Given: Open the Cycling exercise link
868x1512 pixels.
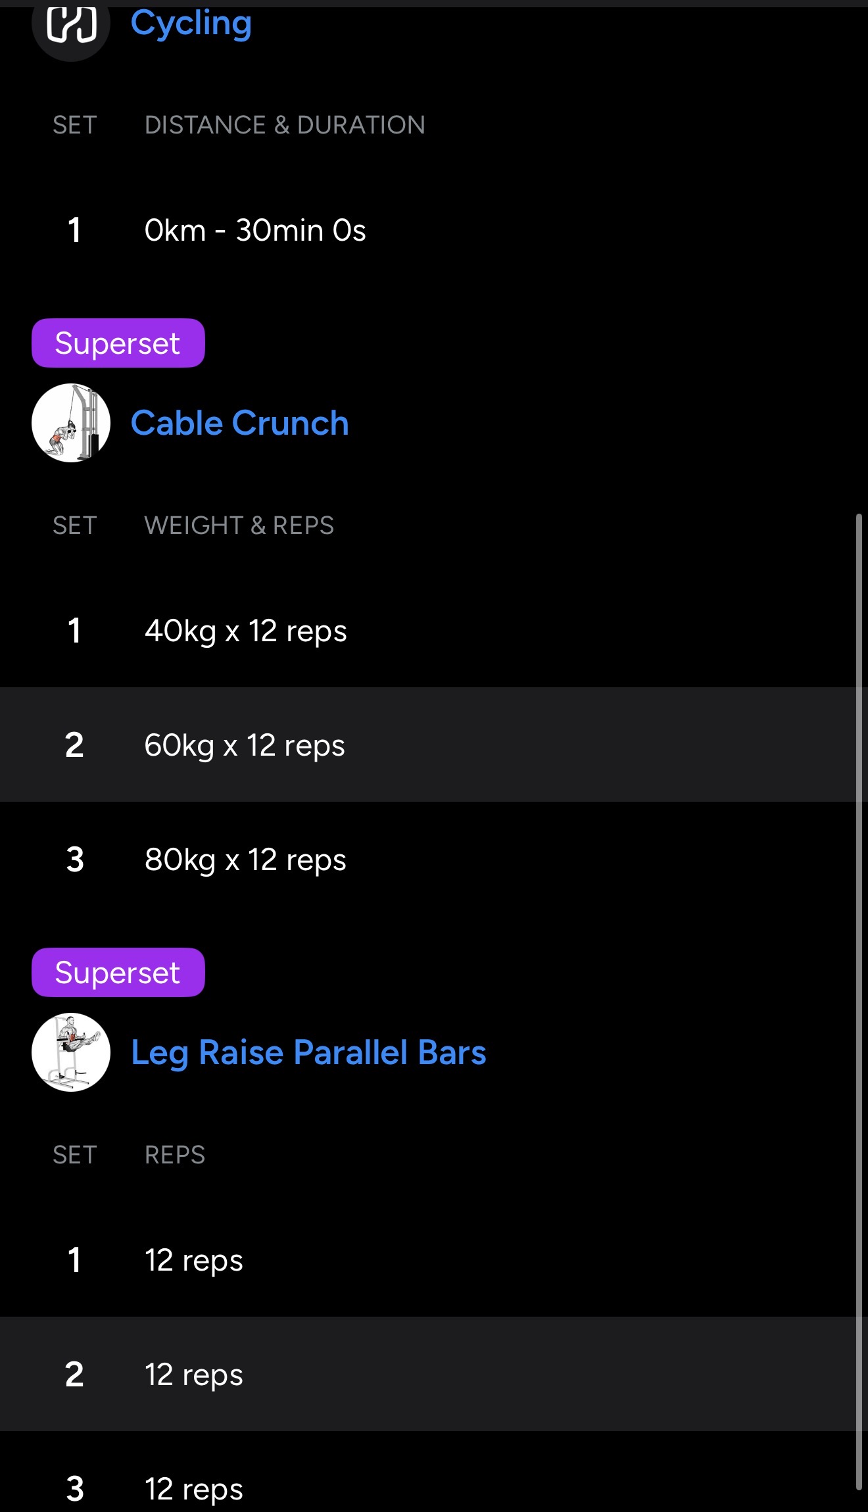Looking at the screenshot, I should (x=191, y=24).
